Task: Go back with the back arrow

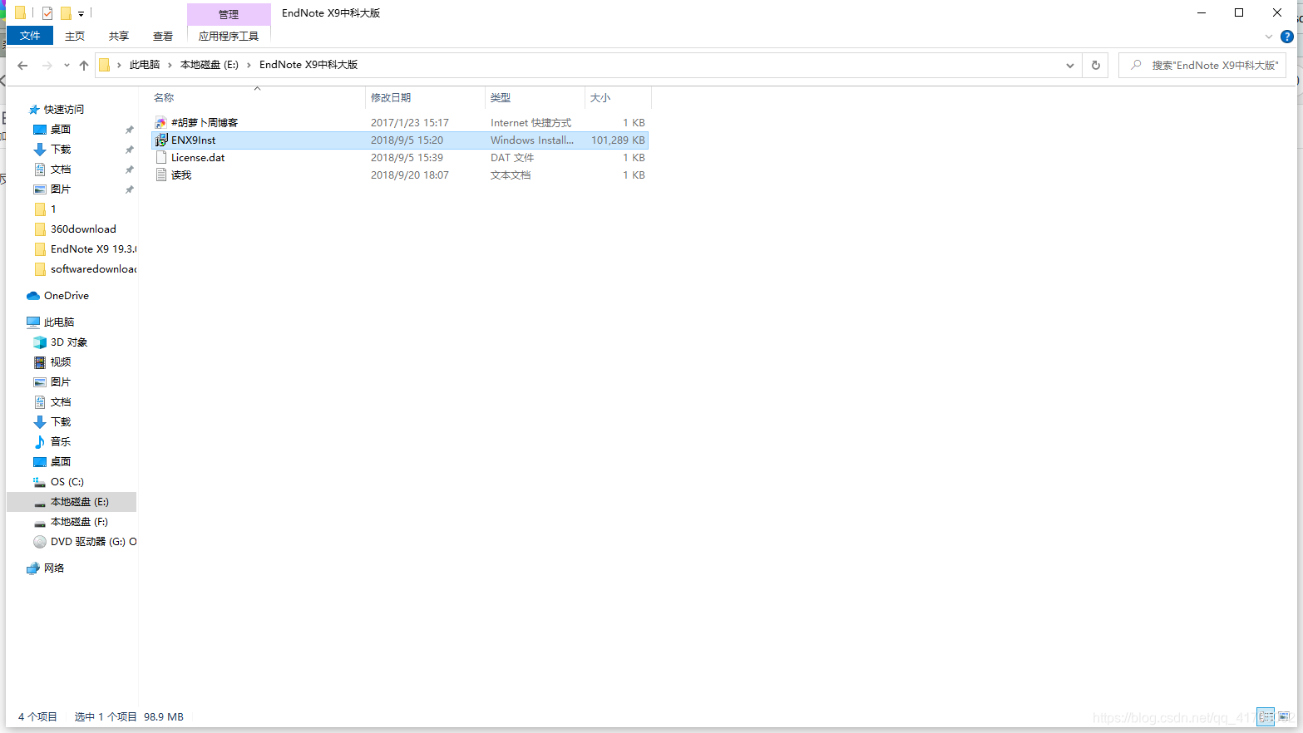Action: click(x=22, y=66)
